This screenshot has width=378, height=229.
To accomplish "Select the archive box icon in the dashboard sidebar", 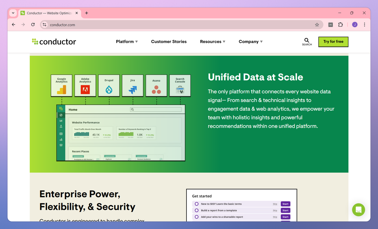I will [x=61, y=145].
